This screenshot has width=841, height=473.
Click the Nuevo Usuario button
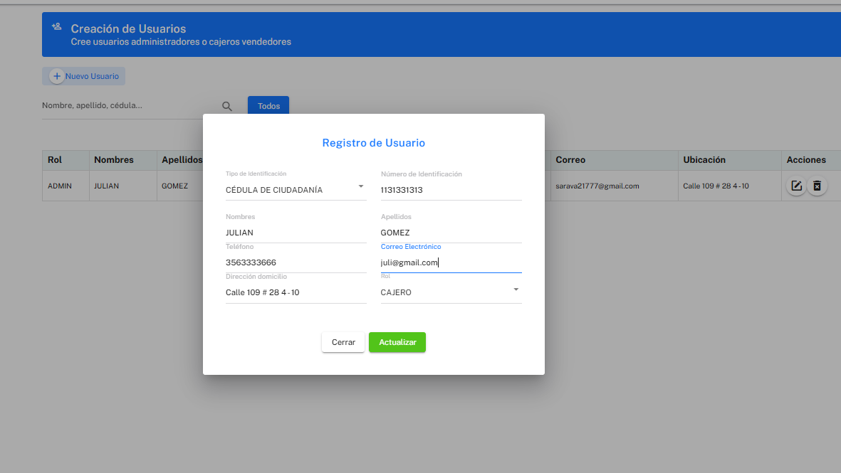click(83, 76)
